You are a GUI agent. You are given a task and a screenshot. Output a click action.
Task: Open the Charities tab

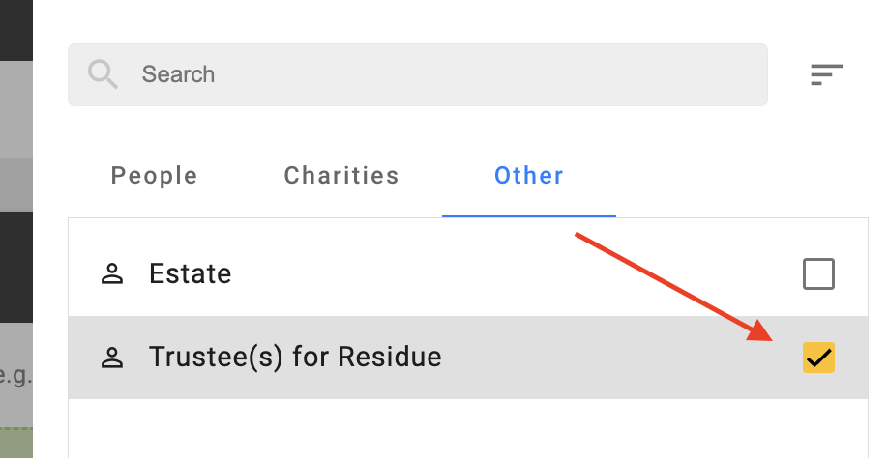(341, 175)
